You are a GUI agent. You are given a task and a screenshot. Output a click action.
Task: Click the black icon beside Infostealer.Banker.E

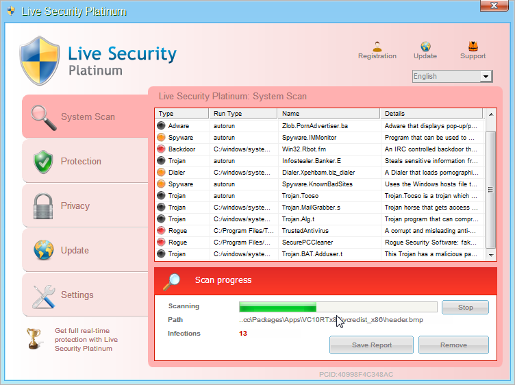click(161, 160)
